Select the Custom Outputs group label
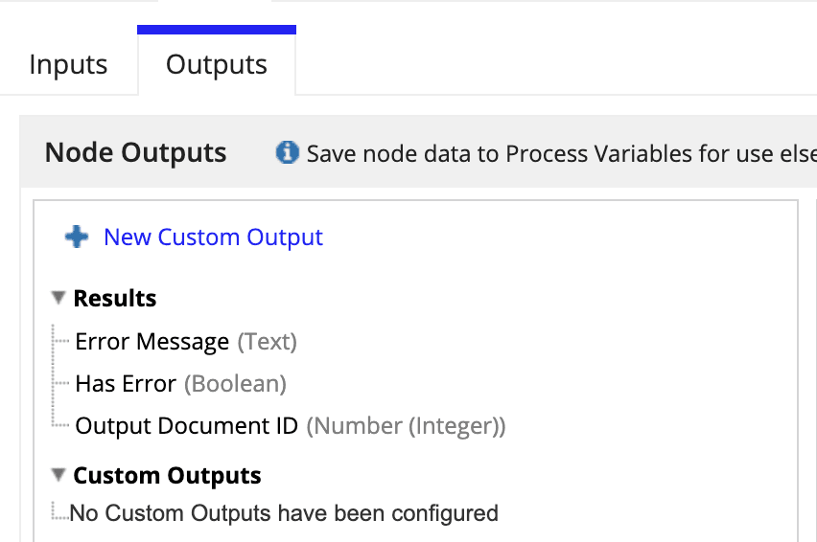The width and height of the screenshot is (817, 542). tap(167, 476)
